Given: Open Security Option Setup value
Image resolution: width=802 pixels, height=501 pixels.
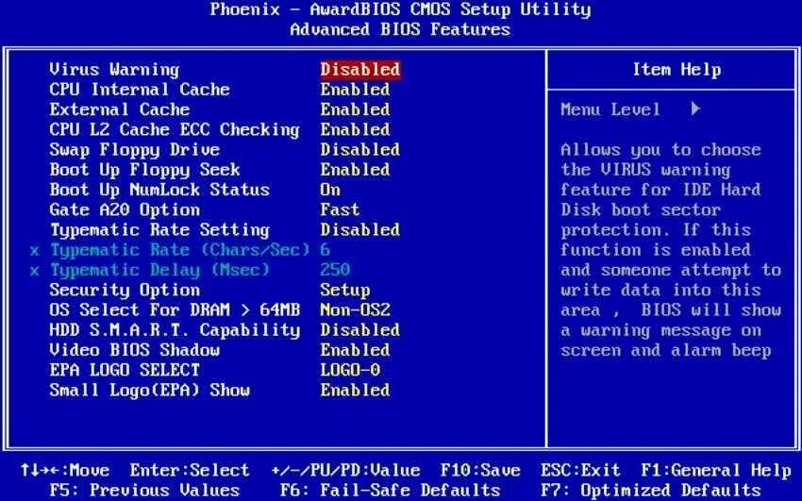Looking at the screenshot, I should [x=345, y=290].
